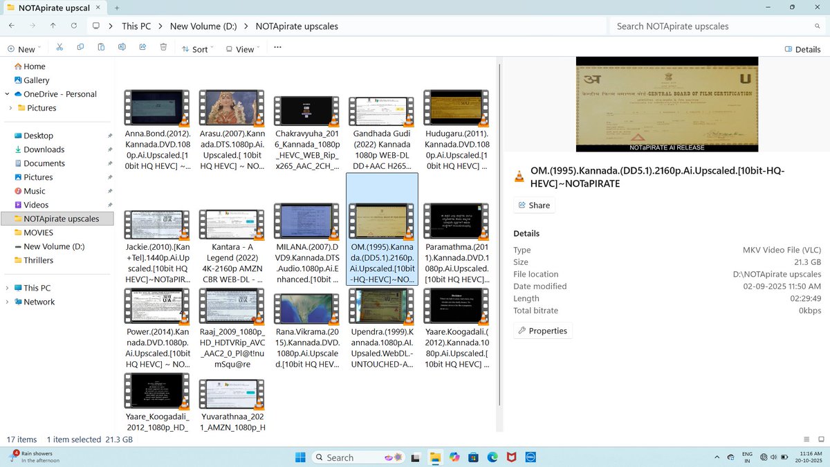This screenshot has height=467, width=830.
Task: Click the Paste icon in toolbar
Action: click(101, 48)
